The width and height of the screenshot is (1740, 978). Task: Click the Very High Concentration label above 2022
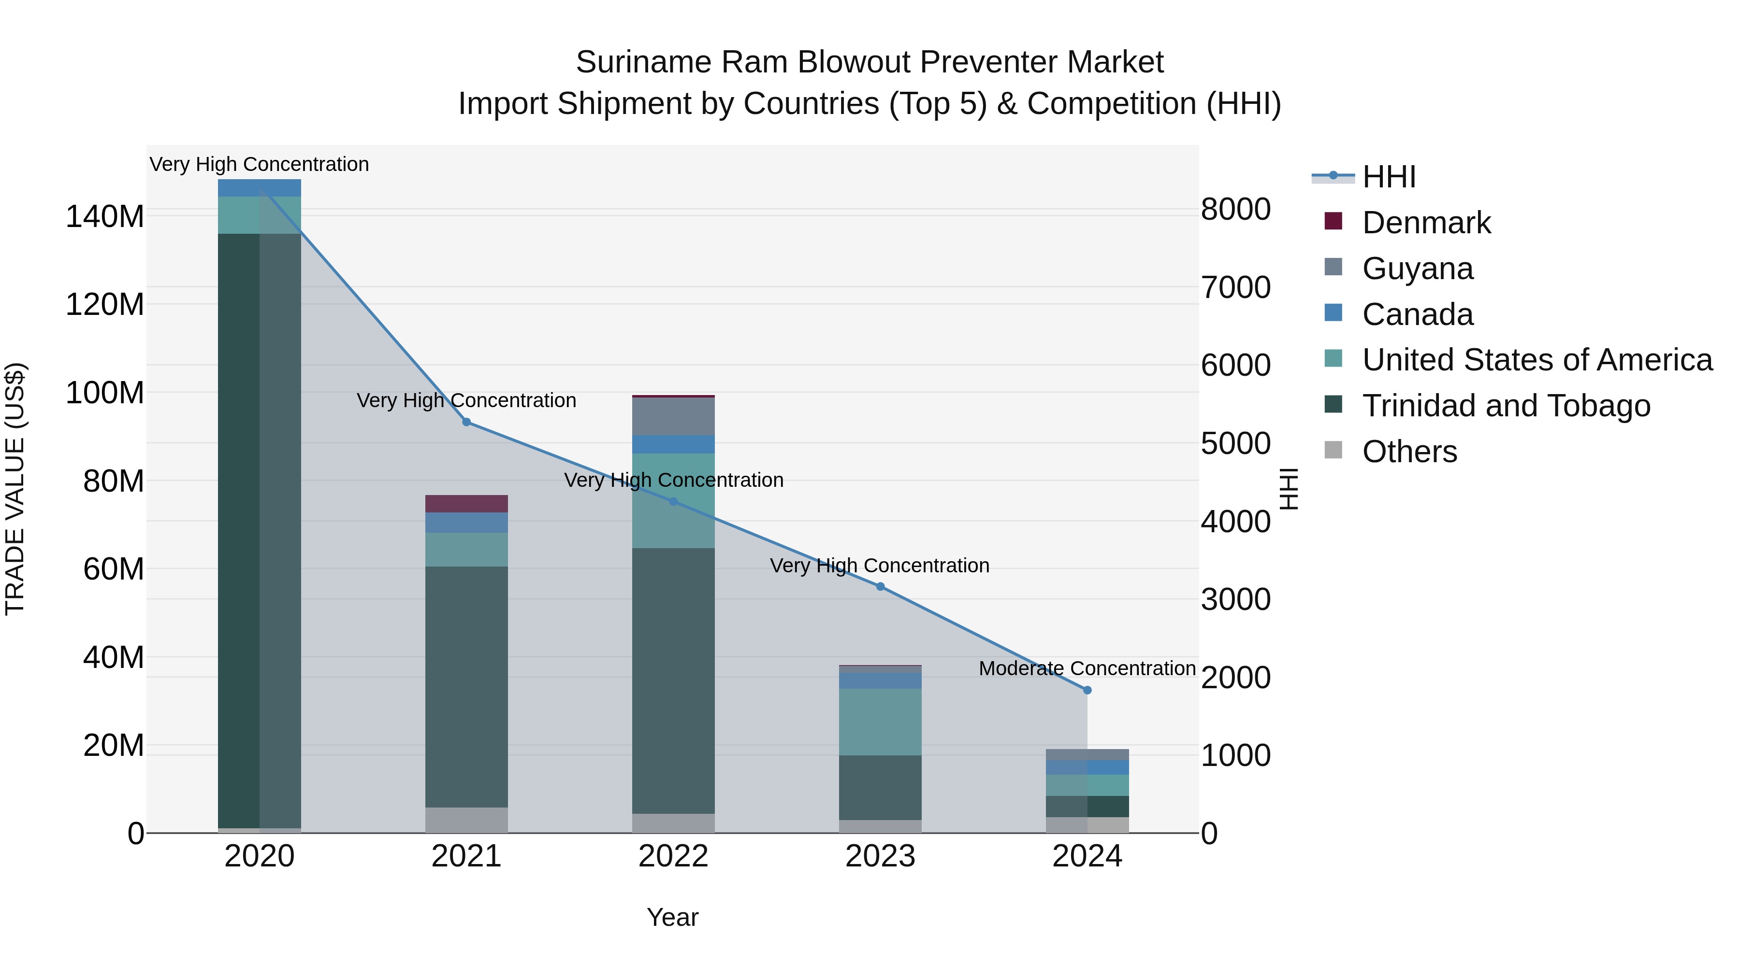[x=673, y=480]
